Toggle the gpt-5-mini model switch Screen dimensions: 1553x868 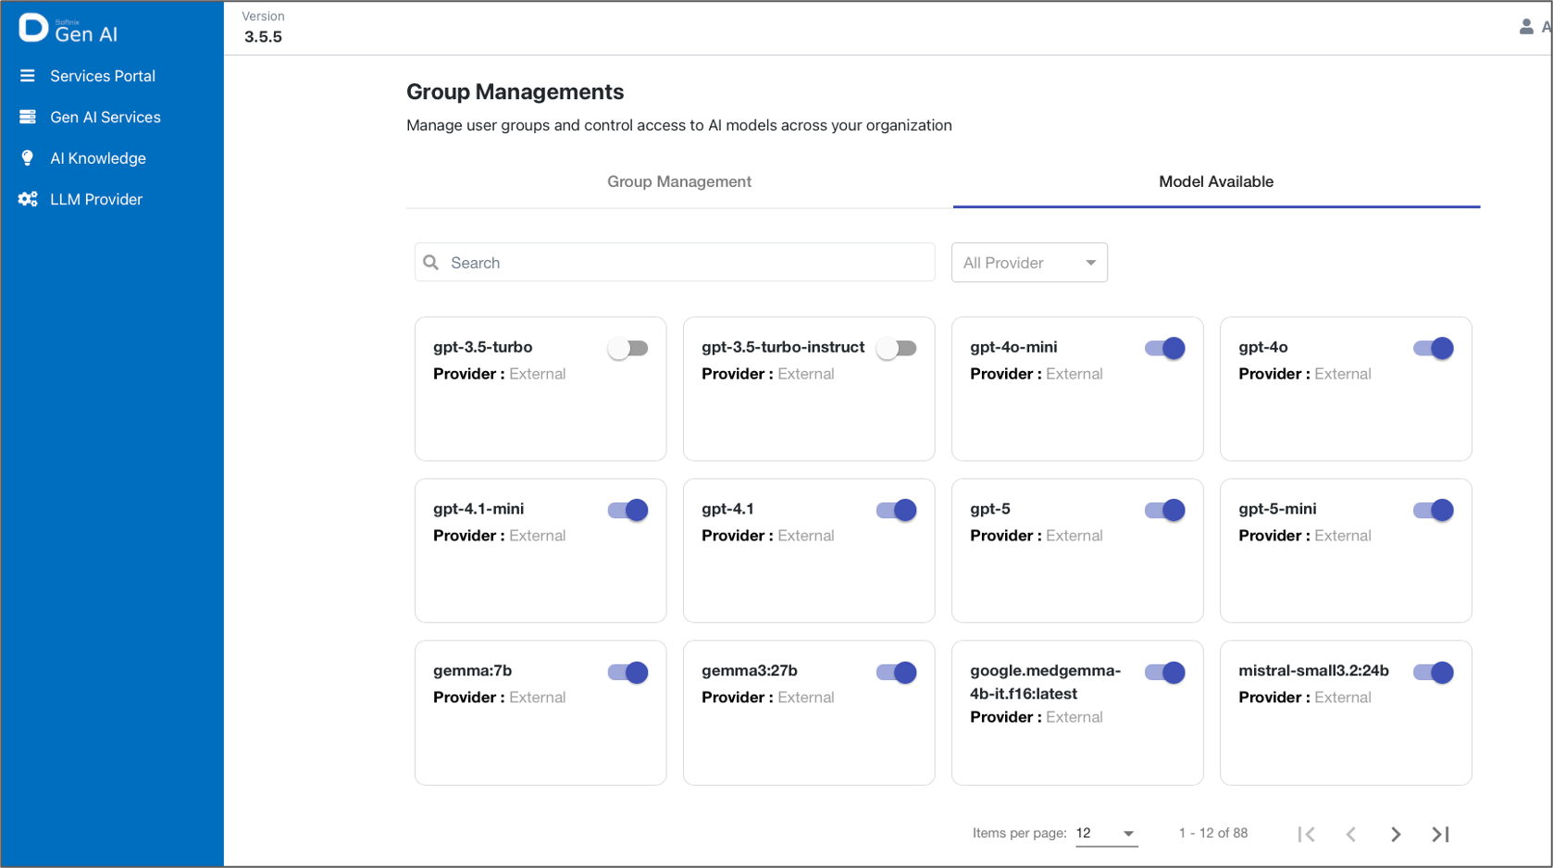1433,510
